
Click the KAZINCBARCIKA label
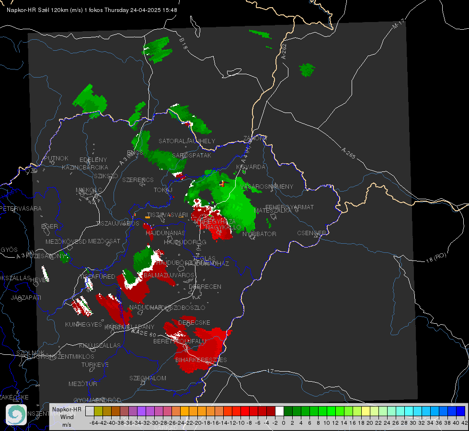pos(85,168)
